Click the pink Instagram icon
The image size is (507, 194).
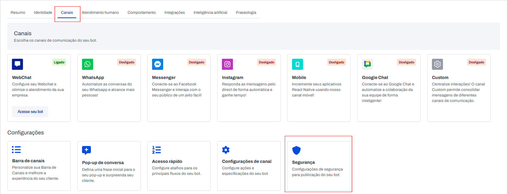pos(227,64)
